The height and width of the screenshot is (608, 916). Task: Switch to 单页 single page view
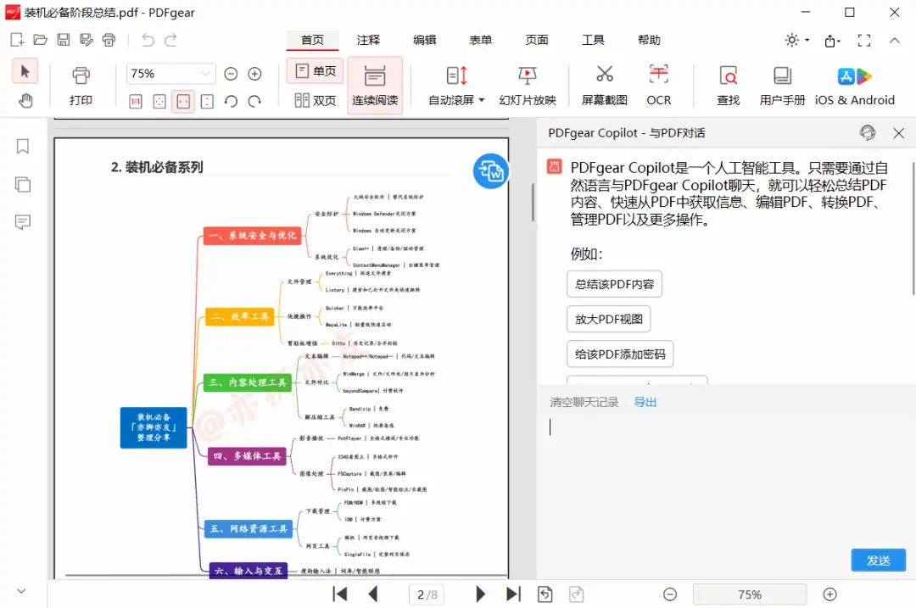click(316, 71)
